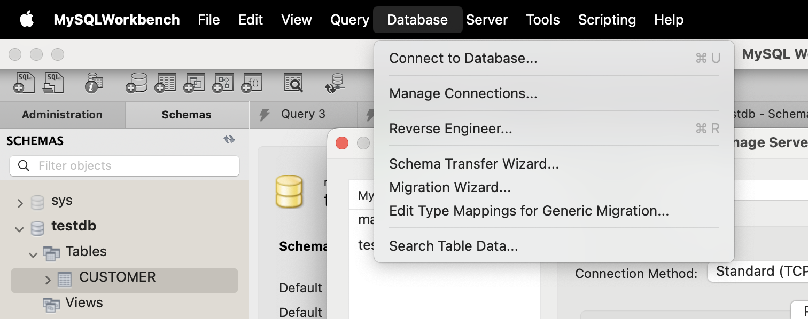The image size is (808, 319).
Task: Create a new view icon
Action: [194, 83]
